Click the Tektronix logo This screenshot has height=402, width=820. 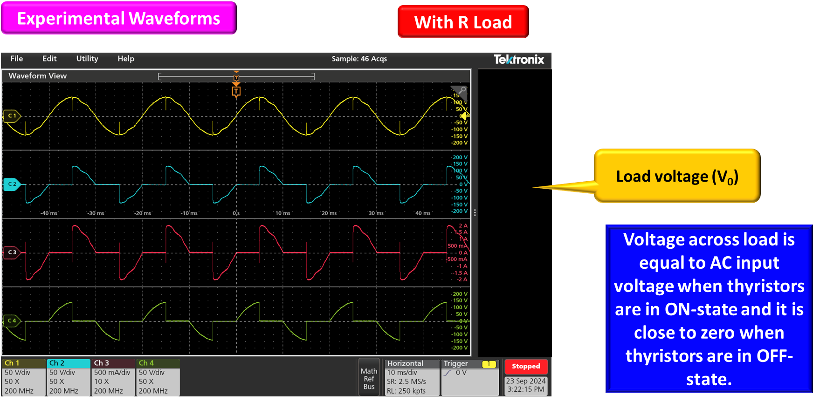point(518,59)
